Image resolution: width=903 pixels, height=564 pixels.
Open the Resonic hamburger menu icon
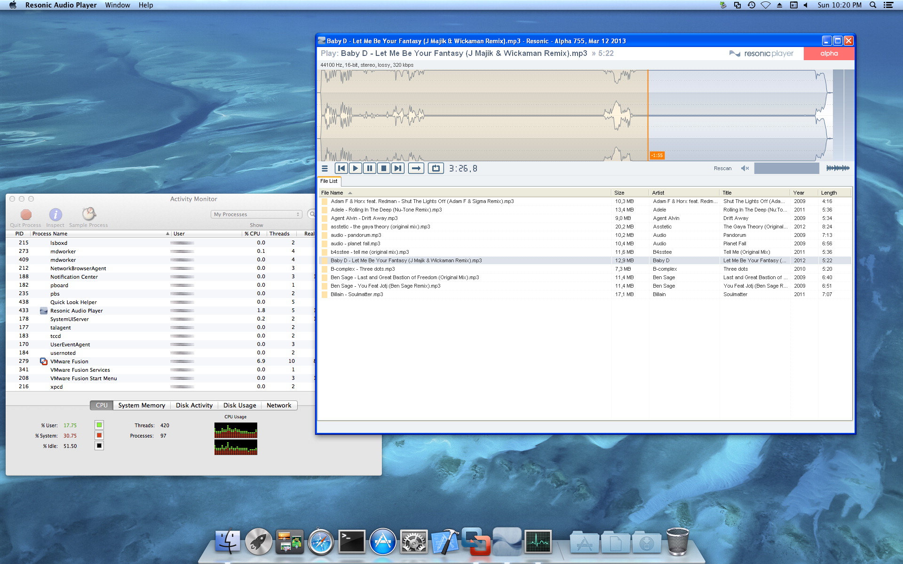(325, 168)
